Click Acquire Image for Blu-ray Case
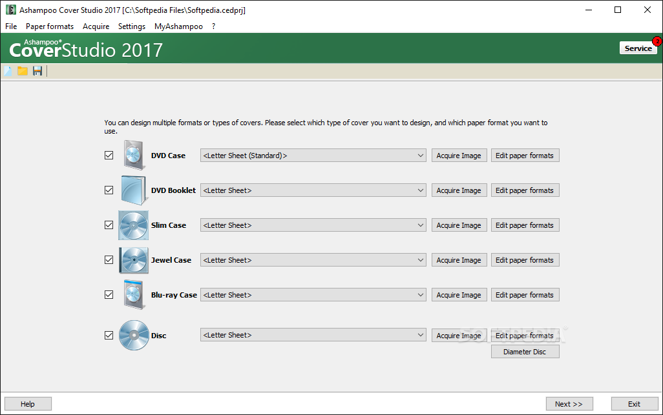 pos(459,295)
